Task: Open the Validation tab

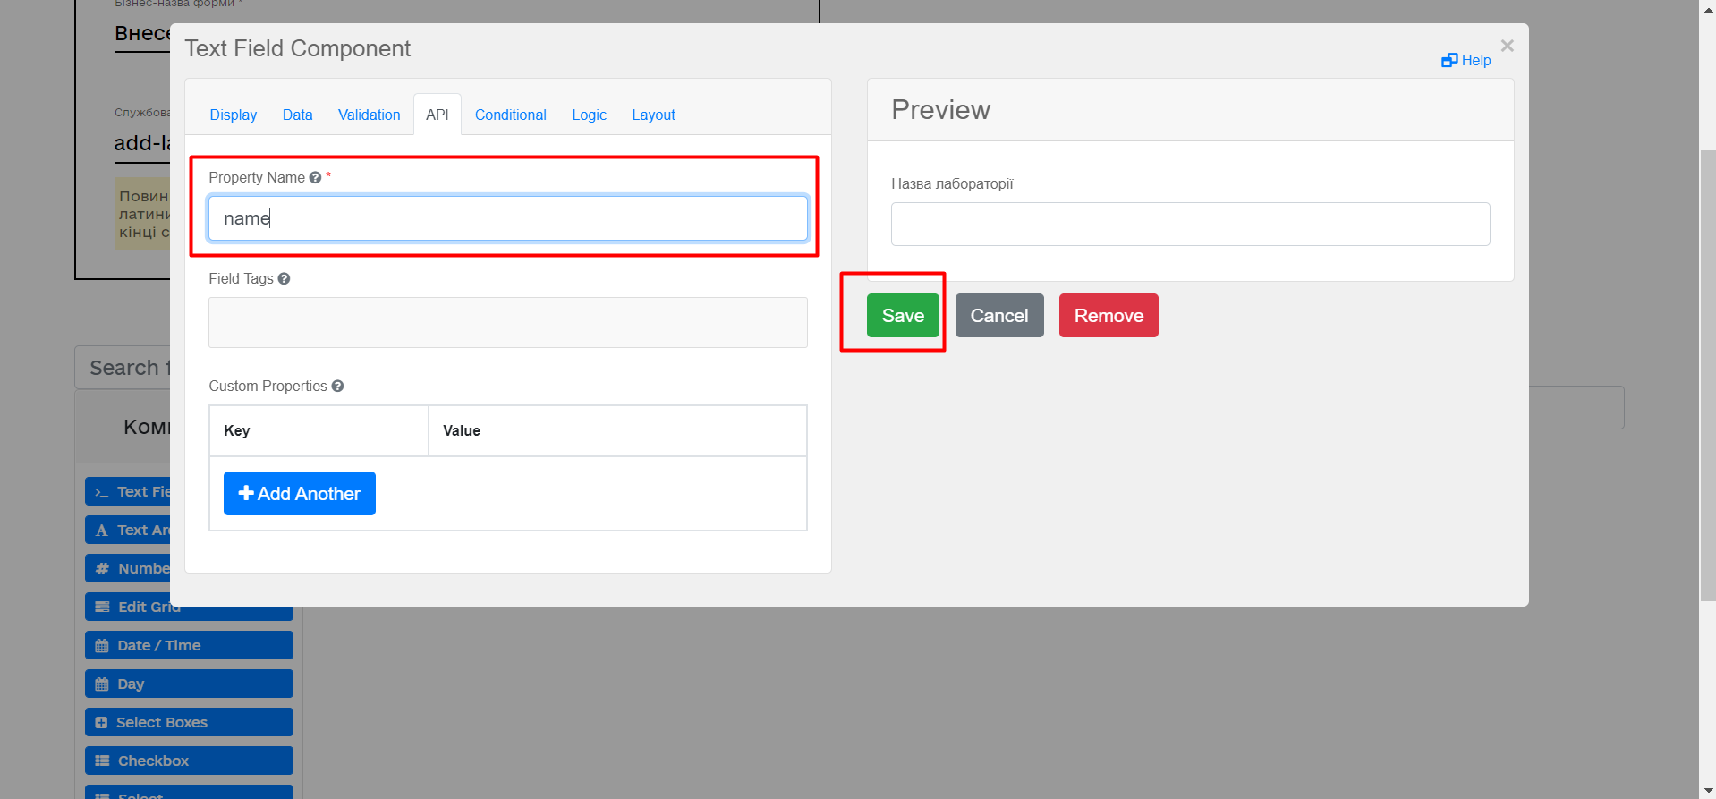Action: click(x=370, y=115)
